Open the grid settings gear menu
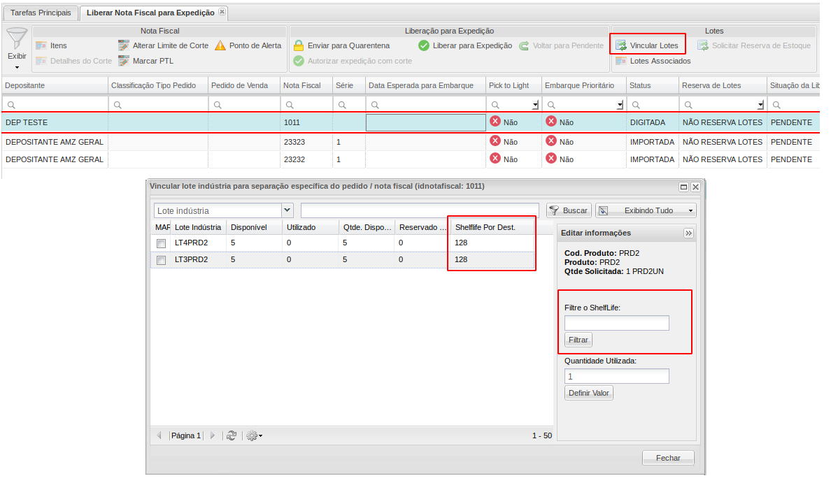 (254, 435)
